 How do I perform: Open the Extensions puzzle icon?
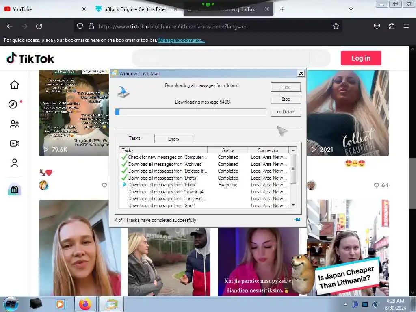(392, 26)
